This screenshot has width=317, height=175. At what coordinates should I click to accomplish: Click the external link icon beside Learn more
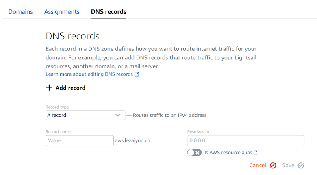point(137,74)
